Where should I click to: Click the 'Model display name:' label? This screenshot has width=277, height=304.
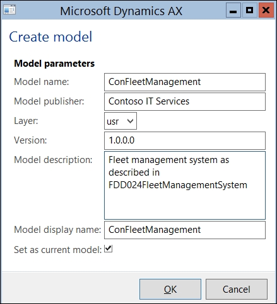tap(57, 230)
